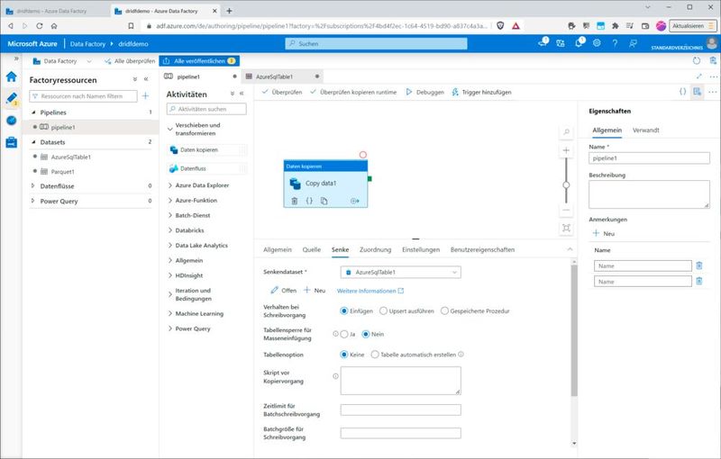Click the Senke panel vertical scrollbar

[x=574, y=329]
